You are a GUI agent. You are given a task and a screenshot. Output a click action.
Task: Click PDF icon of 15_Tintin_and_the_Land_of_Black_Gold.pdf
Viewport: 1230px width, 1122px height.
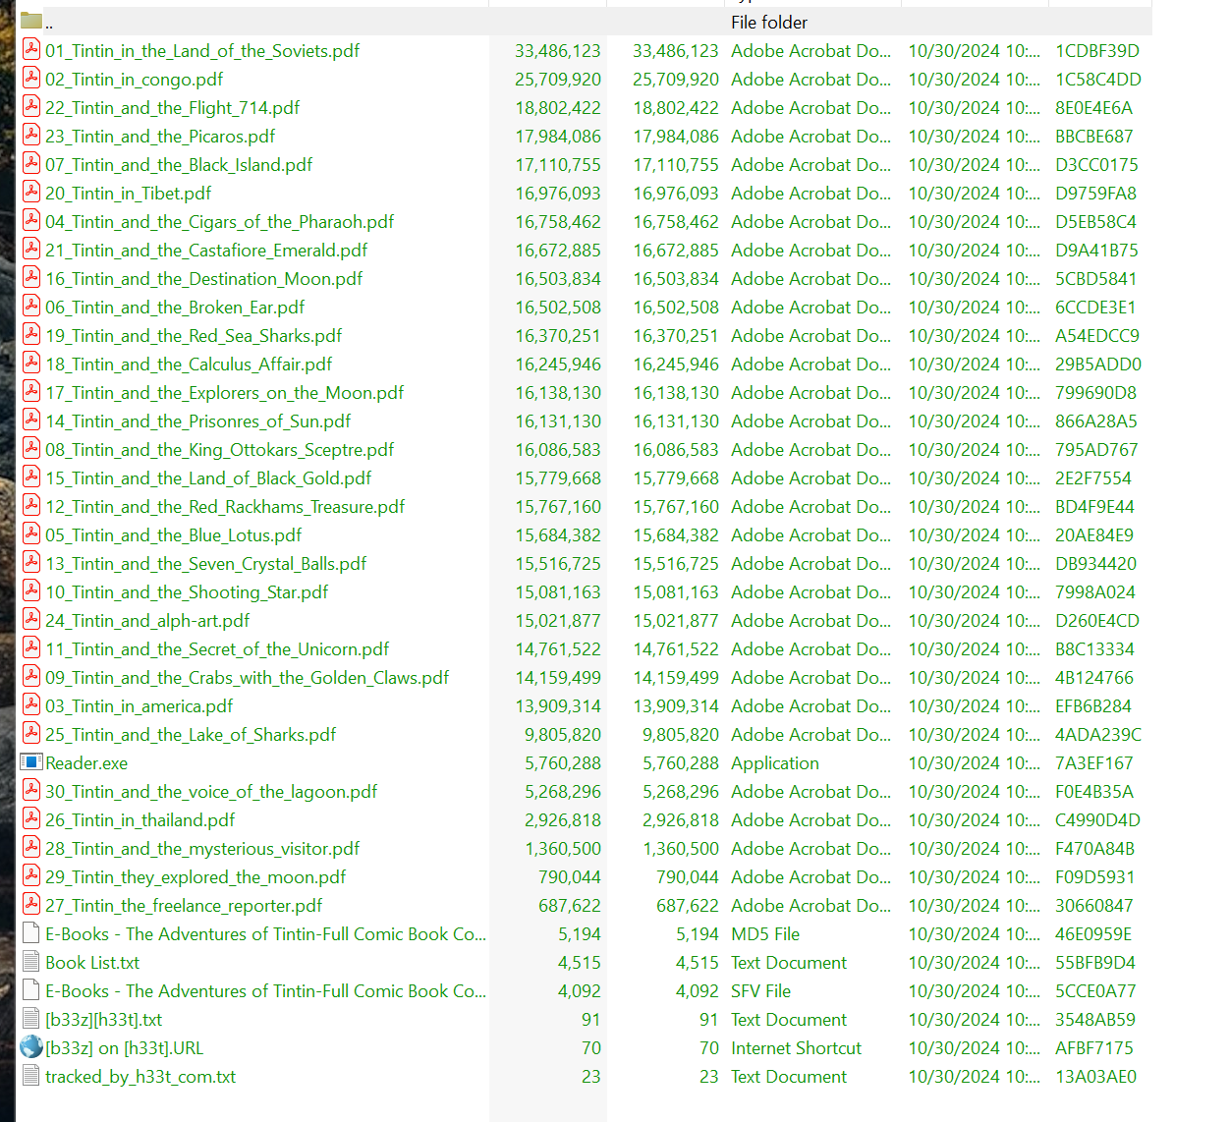[31, 477]
